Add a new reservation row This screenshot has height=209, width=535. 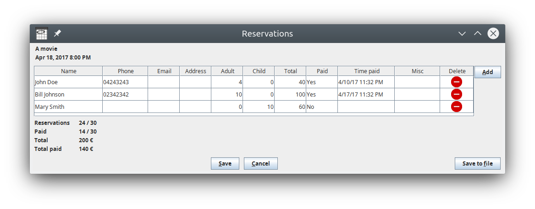click(x=488, y=72)
